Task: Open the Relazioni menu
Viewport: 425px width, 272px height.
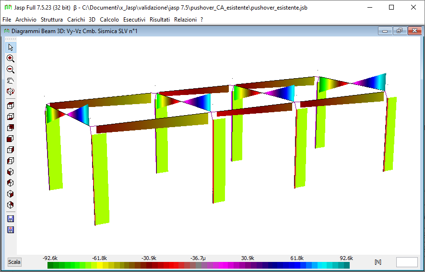Action: [185, 20]
